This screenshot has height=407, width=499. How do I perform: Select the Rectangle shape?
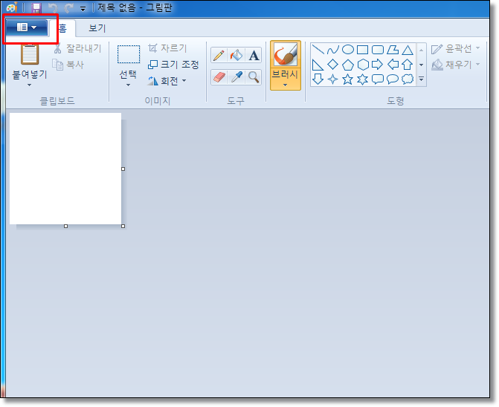[362, 50]
